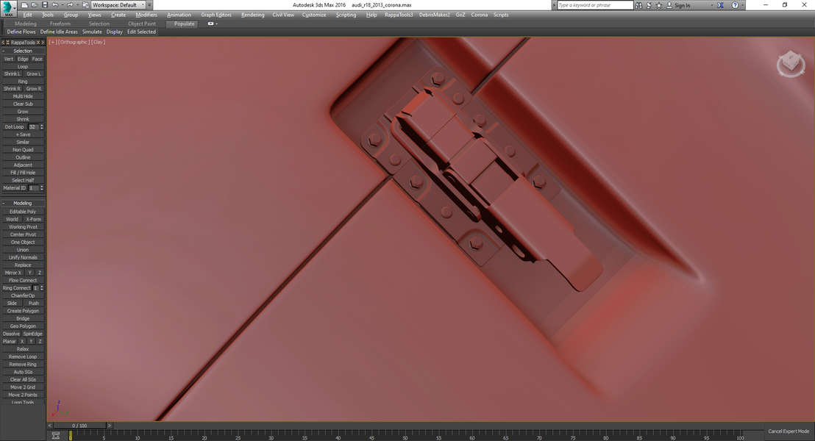Click the Help question mark icon
Screen dimensions: 815x441
click(735, 5)
